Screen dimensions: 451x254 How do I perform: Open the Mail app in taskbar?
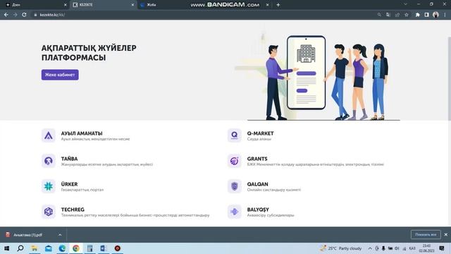49,248
